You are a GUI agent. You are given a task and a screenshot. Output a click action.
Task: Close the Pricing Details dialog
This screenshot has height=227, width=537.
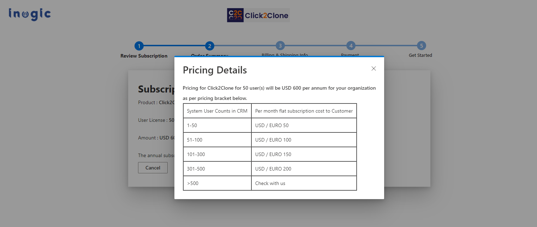[x=374, y=68]
